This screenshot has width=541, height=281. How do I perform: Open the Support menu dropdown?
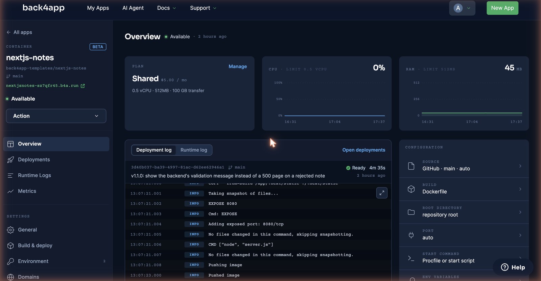pyautogui.click(x=203, y=8)
